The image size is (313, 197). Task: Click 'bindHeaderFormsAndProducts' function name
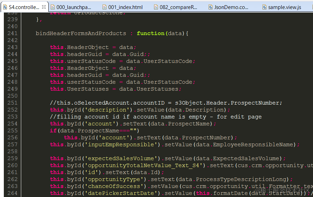(x=81, y=33)
